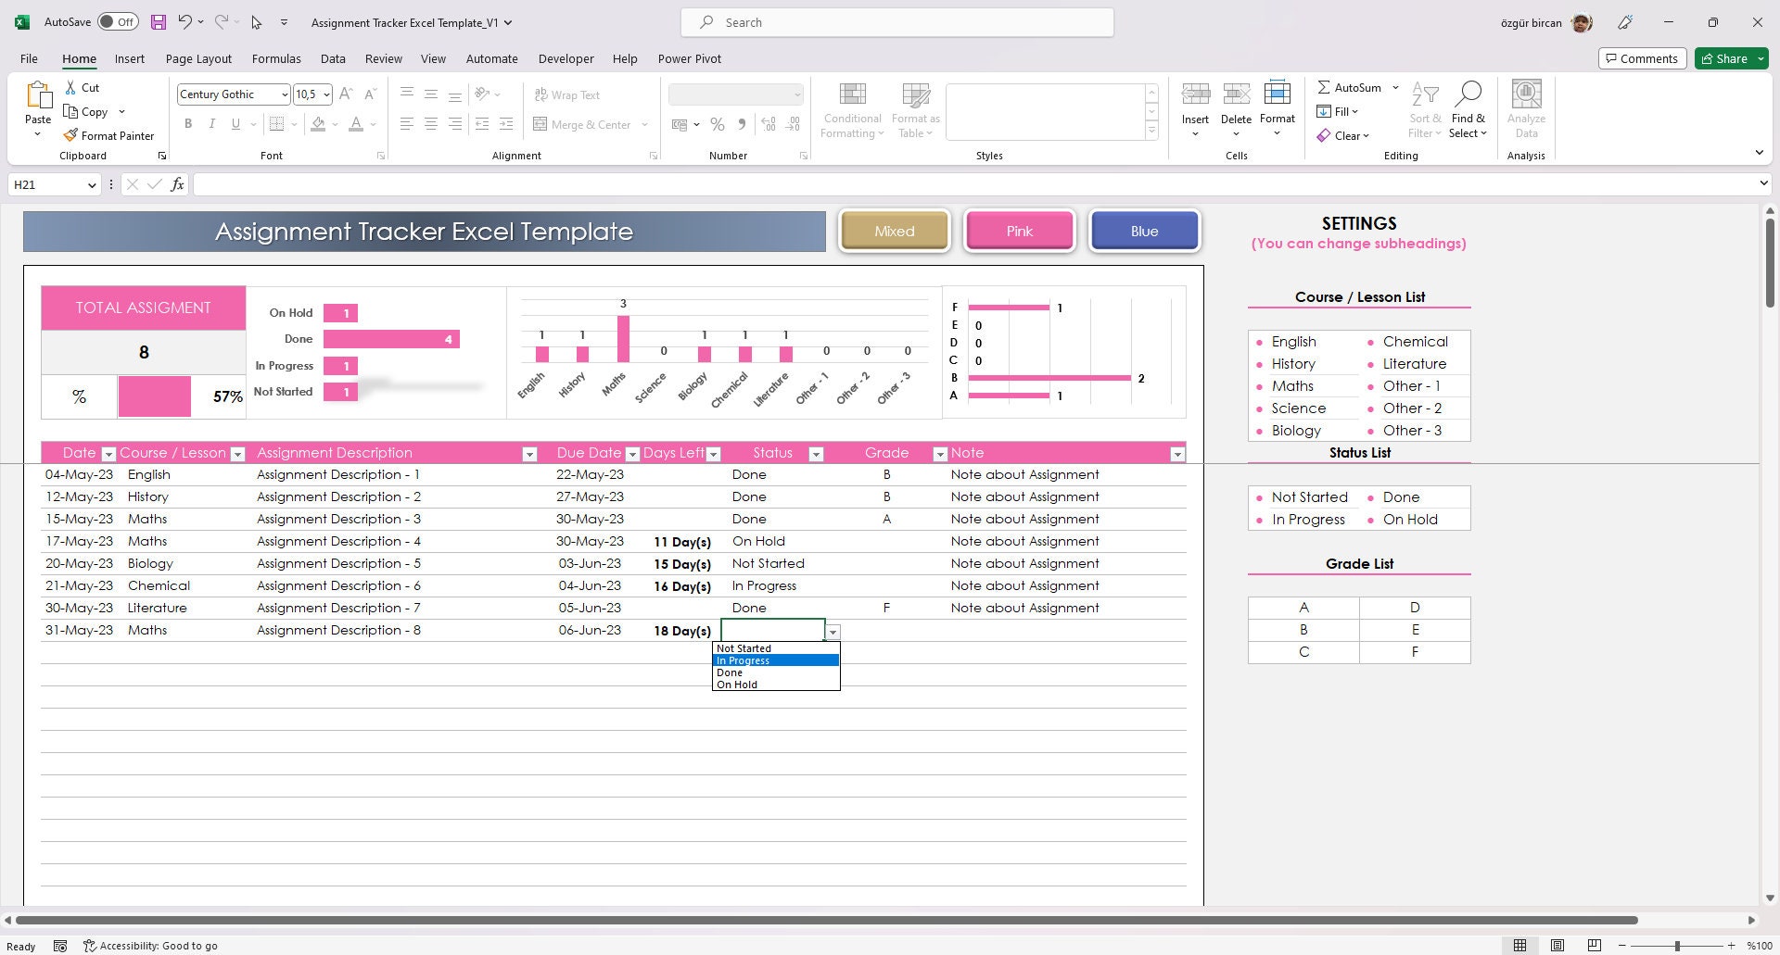Click the Find & Select magnifier icon
Viewport: 1780px width, 955px height.
click(1468, 94)
